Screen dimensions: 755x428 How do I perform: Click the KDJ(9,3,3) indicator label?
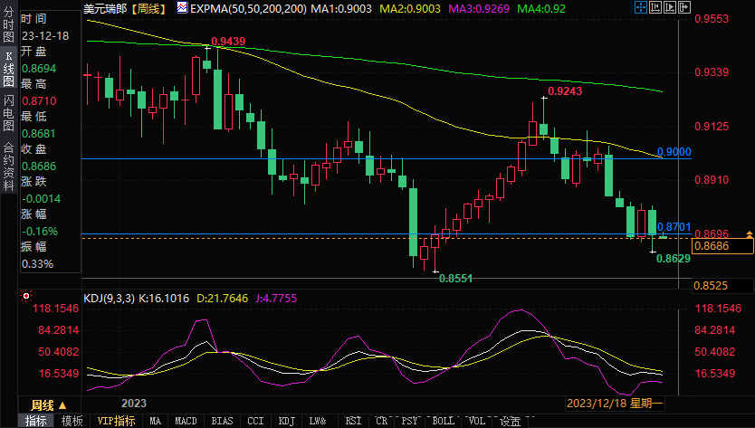point(110,298)
